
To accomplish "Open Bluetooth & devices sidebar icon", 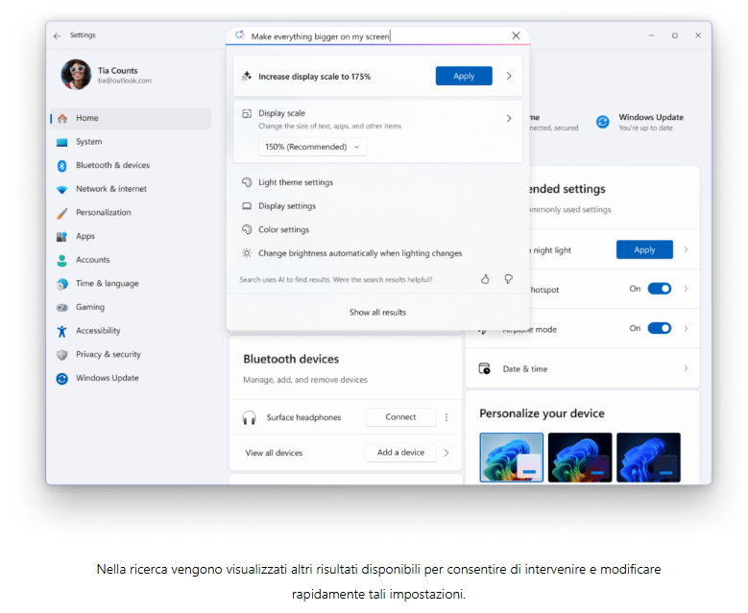I will [x=62, y=166].
